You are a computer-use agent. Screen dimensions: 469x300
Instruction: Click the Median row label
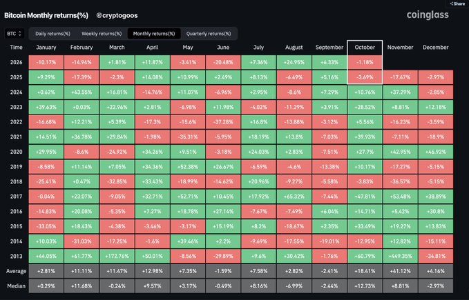[16, 286]
